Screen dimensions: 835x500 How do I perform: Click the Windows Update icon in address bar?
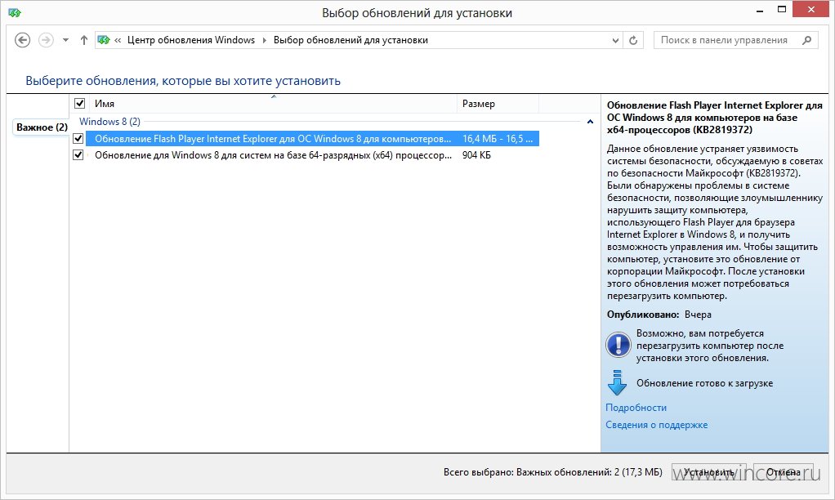(103, 40)
